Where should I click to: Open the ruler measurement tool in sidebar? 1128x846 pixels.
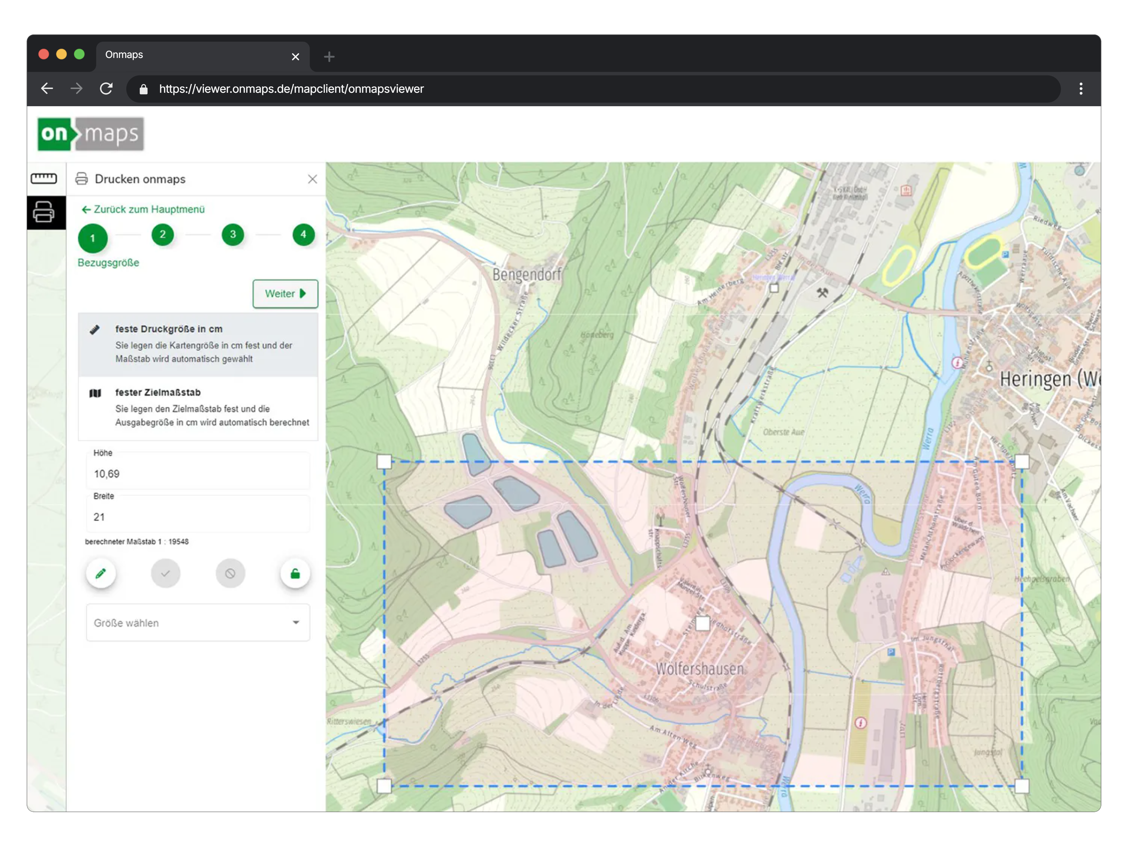click(44, 179)
